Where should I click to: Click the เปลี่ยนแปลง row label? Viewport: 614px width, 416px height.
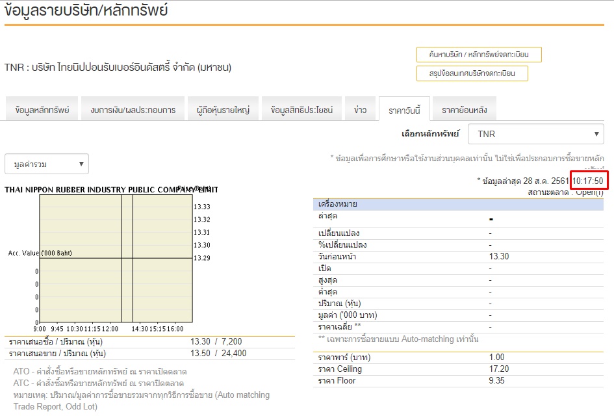point(339,233)
